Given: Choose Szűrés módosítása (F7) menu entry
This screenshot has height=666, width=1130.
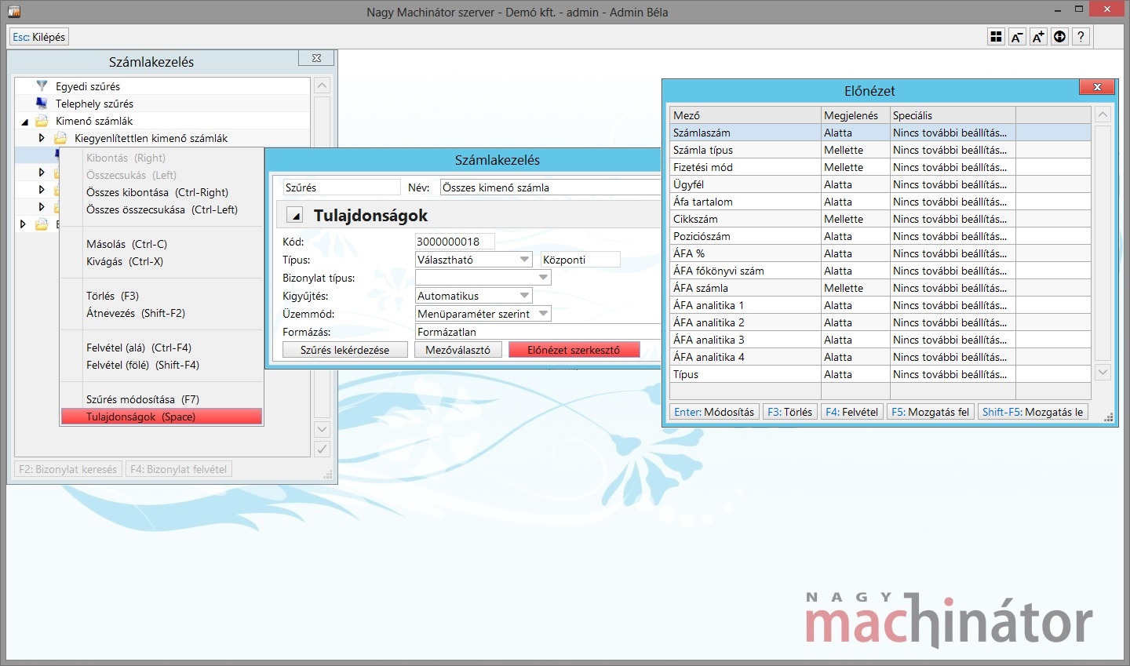Looking at the screenshot, I should coord(161,399).
